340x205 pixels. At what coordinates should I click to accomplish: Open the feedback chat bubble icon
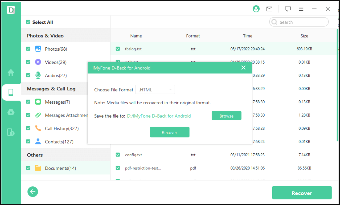pos(288,9)
